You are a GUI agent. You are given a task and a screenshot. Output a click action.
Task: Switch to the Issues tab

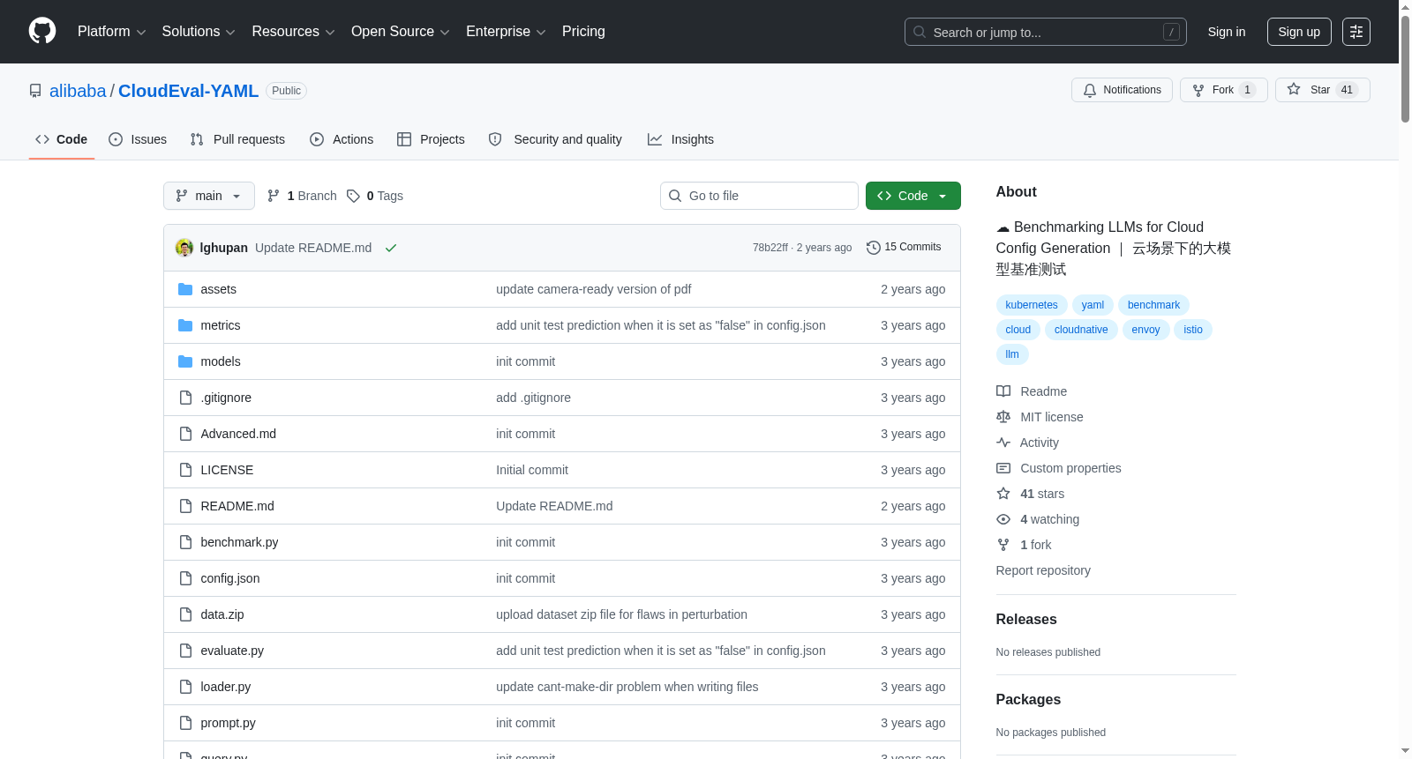click(138, 139)
